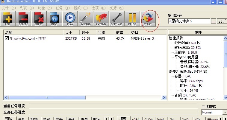Open the 功能 (E) menu
Image resolution: width=227 pixels, height=120 pixels.
(44, 8)
